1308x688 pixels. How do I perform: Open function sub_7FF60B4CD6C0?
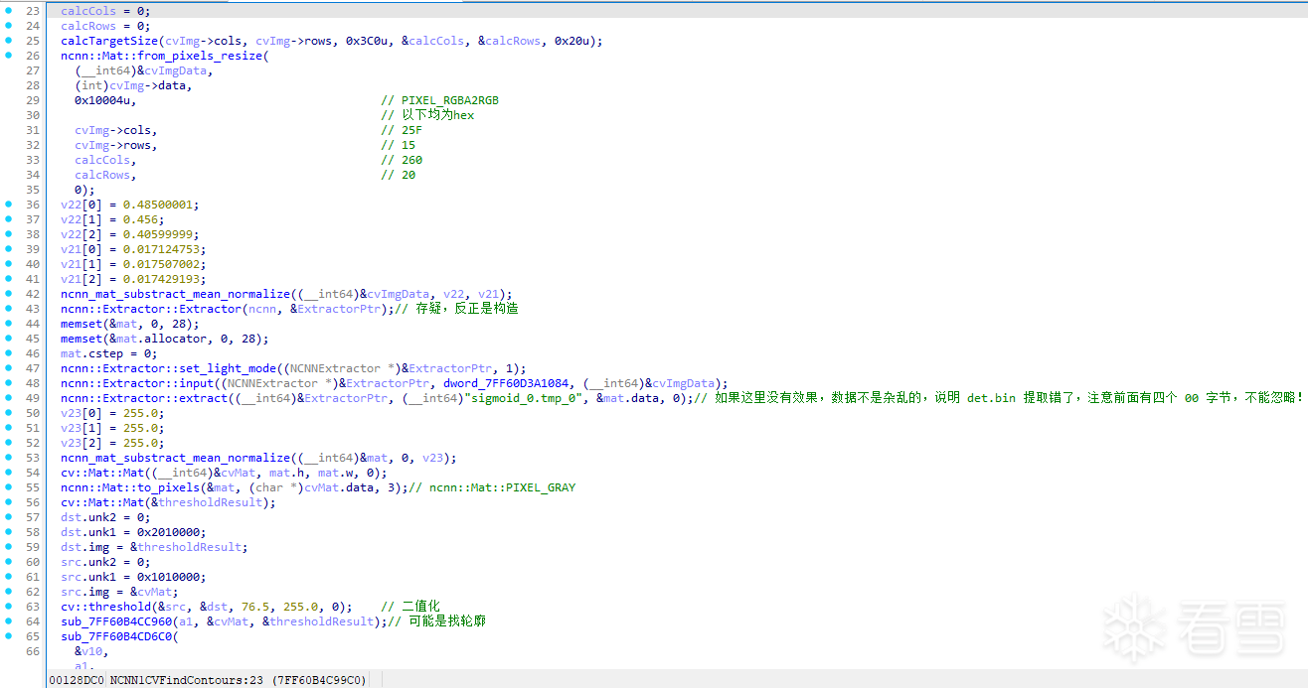(x=115, y=636)
